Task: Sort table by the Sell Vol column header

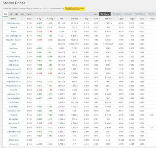Action: pos(108,19)
